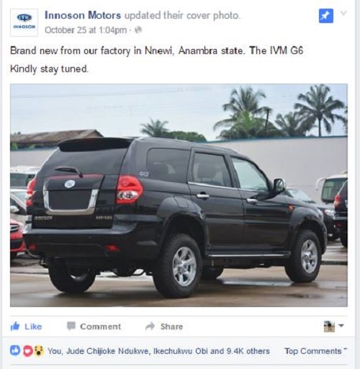Click the Share arrow icon

(150, 326)
